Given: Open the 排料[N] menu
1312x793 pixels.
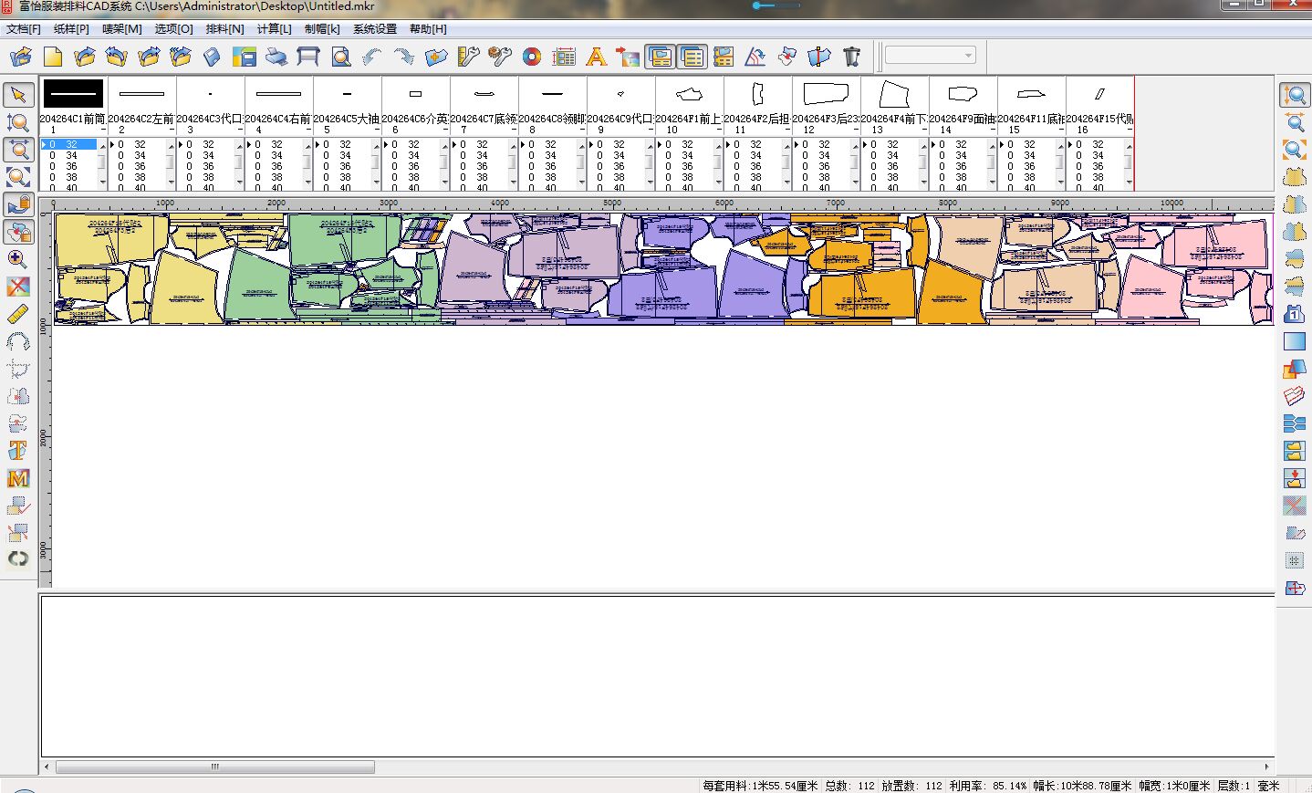Looking at the screenshot, I should click(224, 29).
